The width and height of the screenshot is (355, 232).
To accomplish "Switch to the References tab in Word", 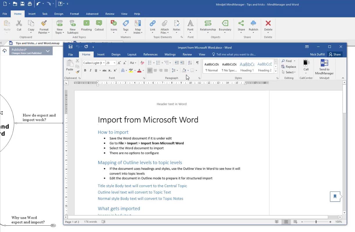I will click(x=150, y=54).
